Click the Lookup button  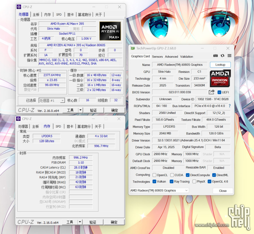click(220, 65)
